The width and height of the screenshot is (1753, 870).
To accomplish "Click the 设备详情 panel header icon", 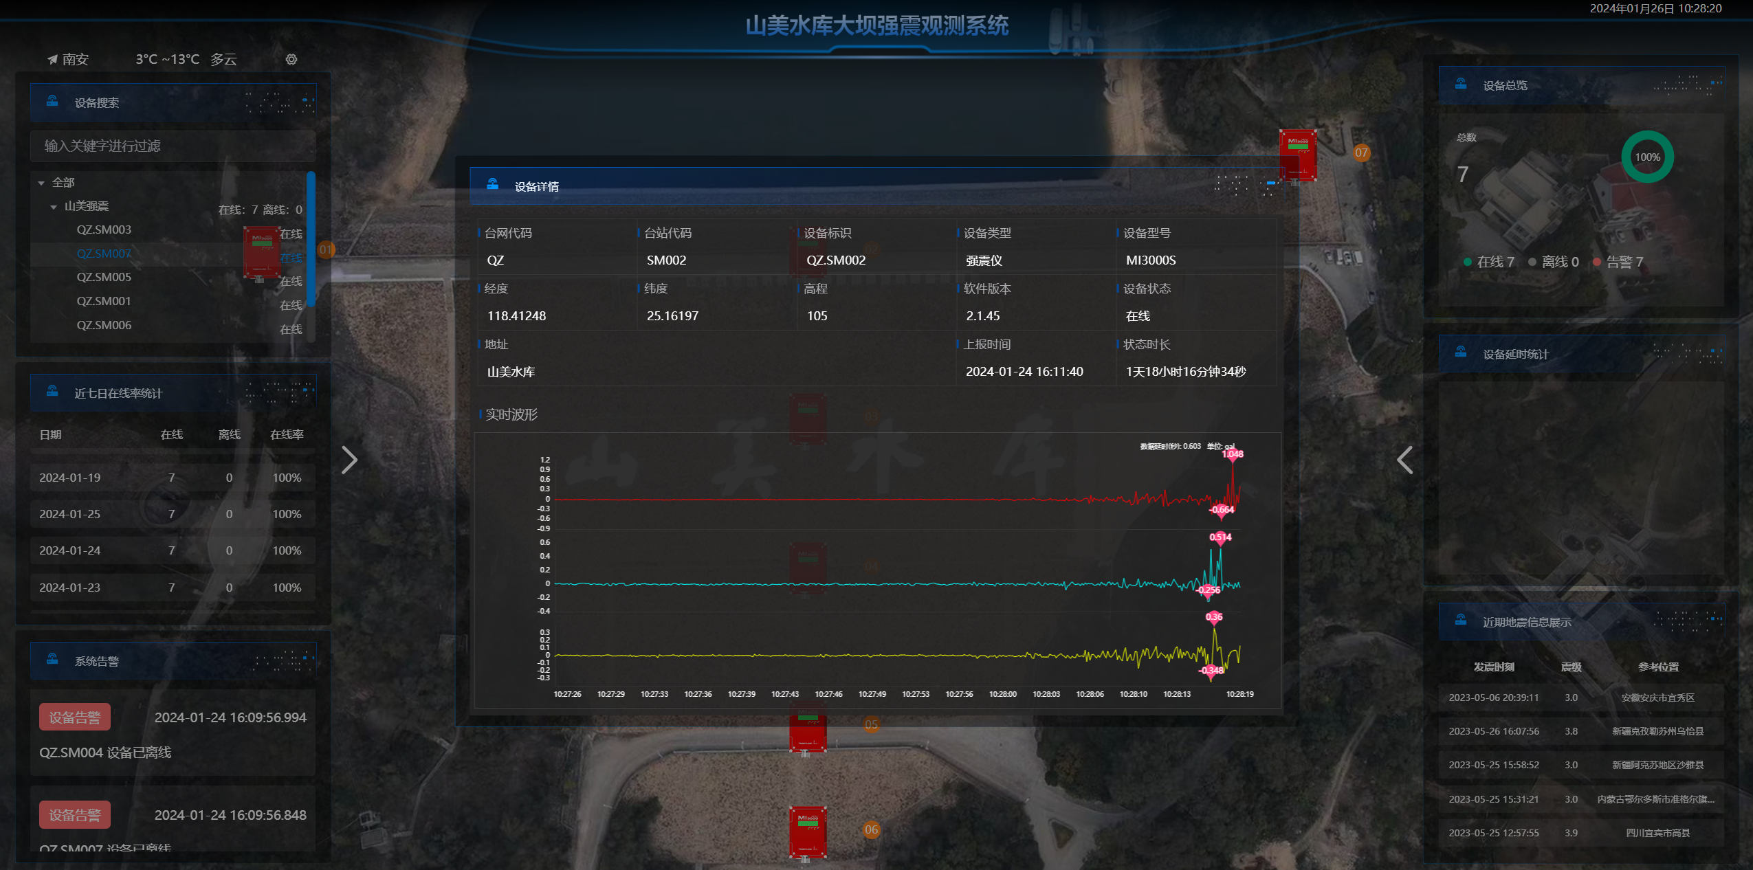I will [492, 184].
